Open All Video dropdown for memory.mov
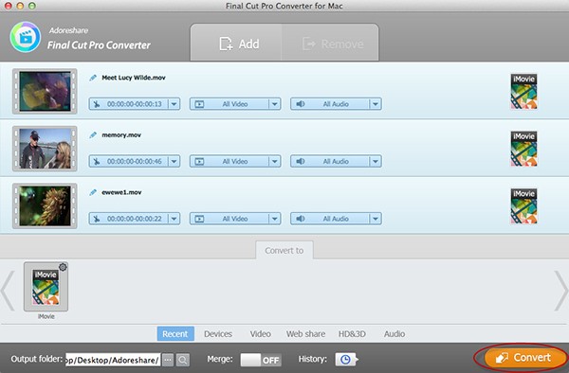The image size is (569, 373). 235,162
